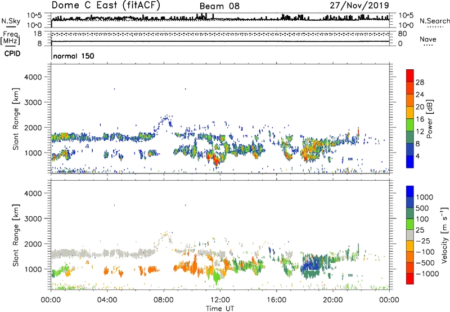Click the 'normal 150' CPID text
Screen dimensions: 450x312
tap(74, 56)
